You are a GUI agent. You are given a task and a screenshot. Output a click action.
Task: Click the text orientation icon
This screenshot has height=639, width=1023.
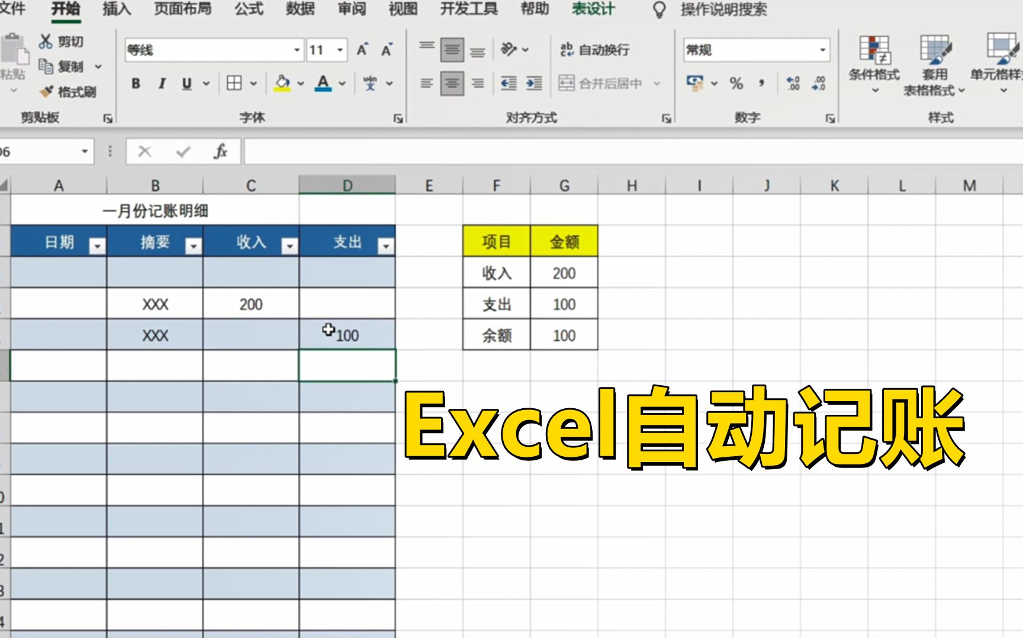(x=508, y=49)
